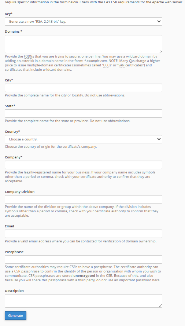Select the Company name input field
This screenshot has height=326, width=185.
84,165
